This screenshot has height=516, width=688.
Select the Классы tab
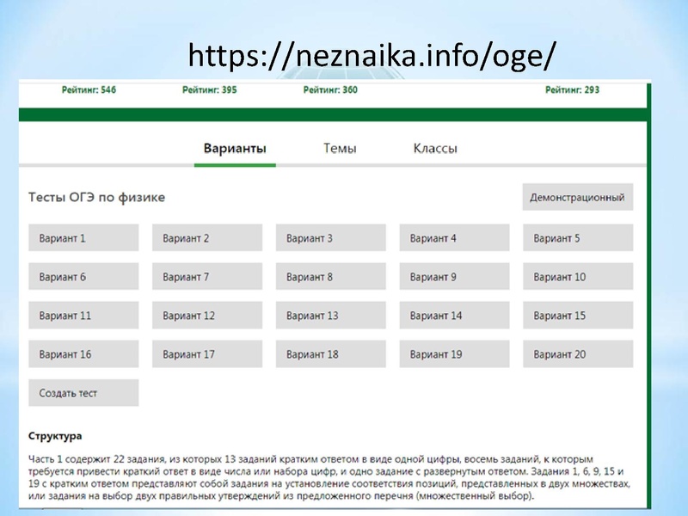point(435,148)
